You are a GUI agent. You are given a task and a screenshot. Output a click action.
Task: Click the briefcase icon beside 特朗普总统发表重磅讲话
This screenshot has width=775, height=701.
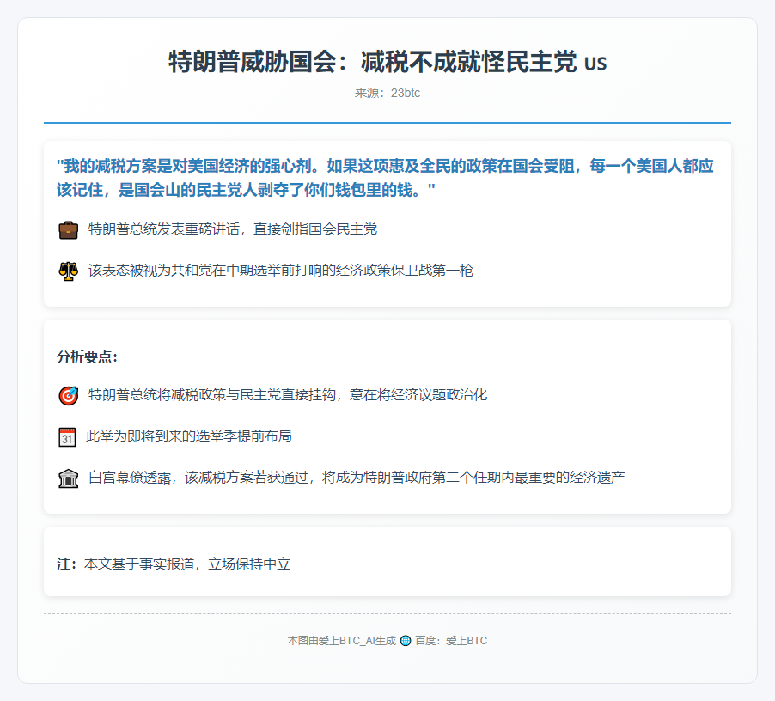pyautogui.click(x=68, y=230)
